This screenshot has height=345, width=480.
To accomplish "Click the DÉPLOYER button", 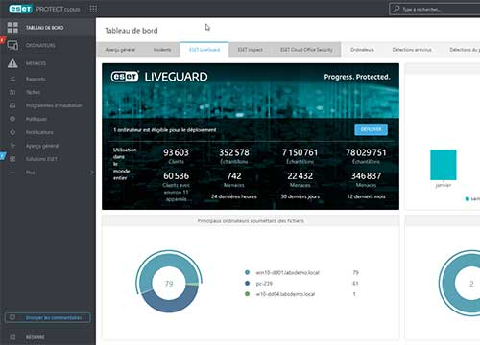I will click(x=371, y=129).
